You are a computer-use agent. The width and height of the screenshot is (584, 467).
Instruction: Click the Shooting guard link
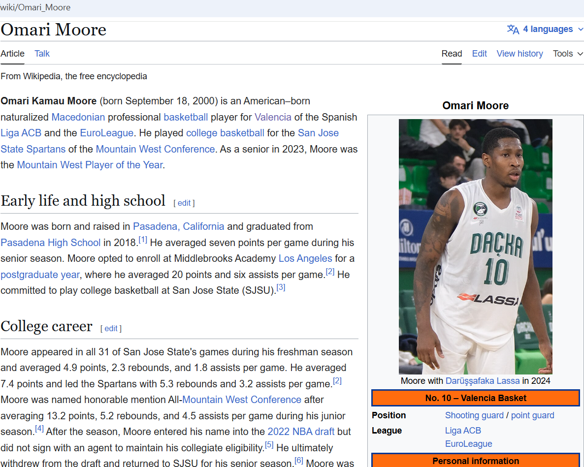pyautogui.click(x=474, y=415)
